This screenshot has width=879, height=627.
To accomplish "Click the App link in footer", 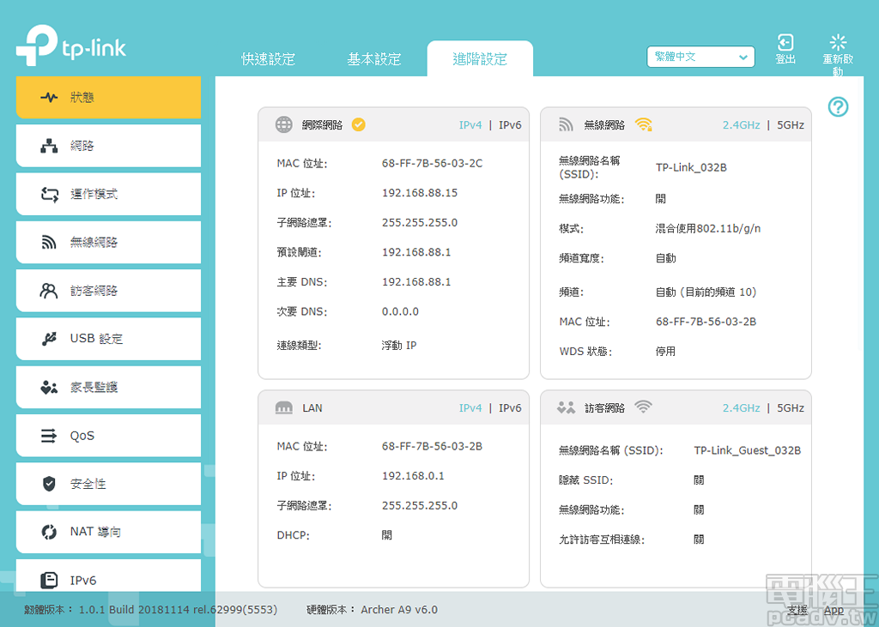I will pyautogui.click(x=834, y=610).
